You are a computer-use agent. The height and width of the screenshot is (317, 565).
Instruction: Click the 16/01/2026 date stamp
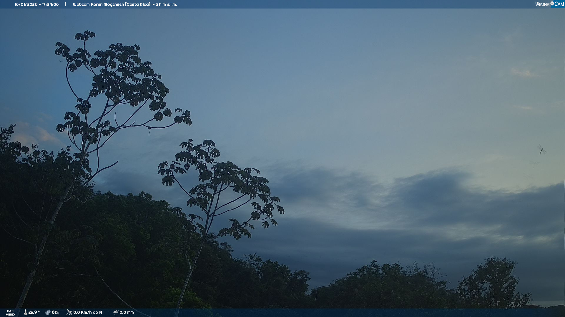(x=25, y=4)
